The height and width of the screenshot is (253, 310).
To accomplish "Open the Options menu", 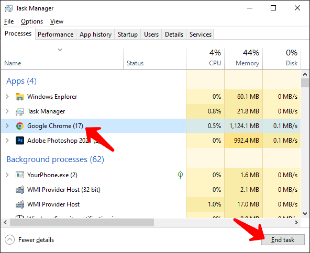I will 32,21.
